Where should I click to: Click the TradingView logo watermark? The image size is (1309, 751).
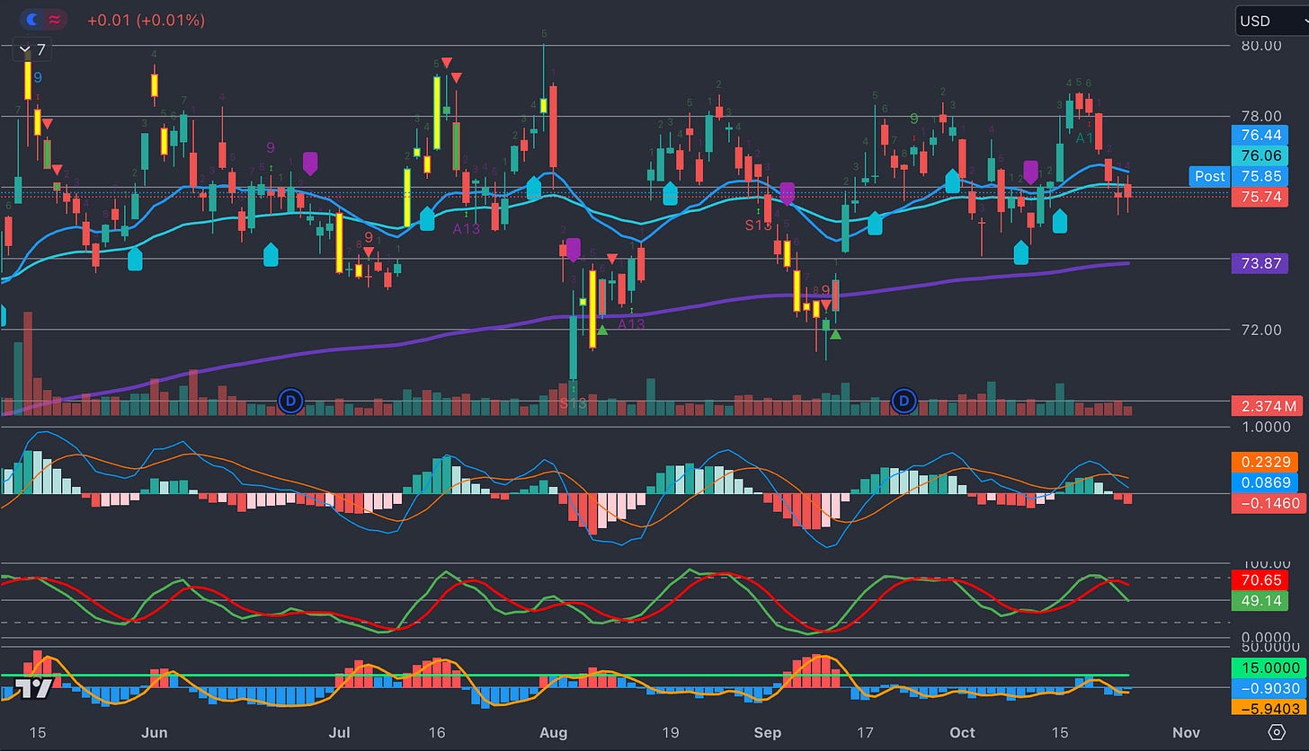click(33, 688)
